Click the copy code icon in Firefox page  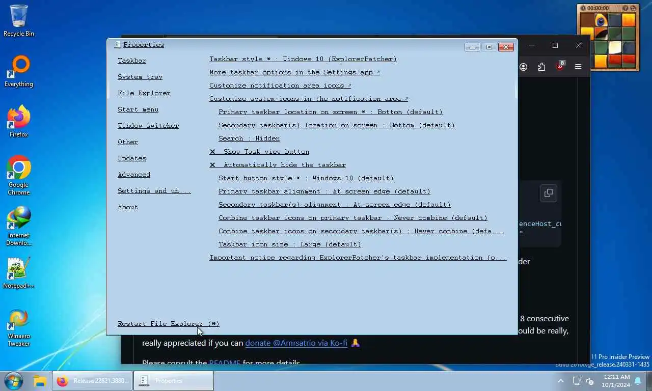point(549,193)
